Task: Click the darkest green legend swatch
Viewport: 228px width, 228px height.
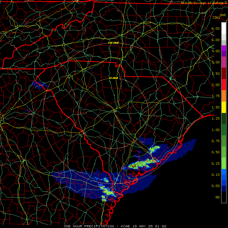Action: [x=224, y=119]
